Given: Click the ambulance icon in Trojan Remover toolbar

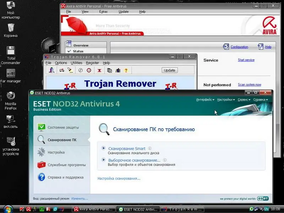Looking at the screenshot, I should [62, 70].
